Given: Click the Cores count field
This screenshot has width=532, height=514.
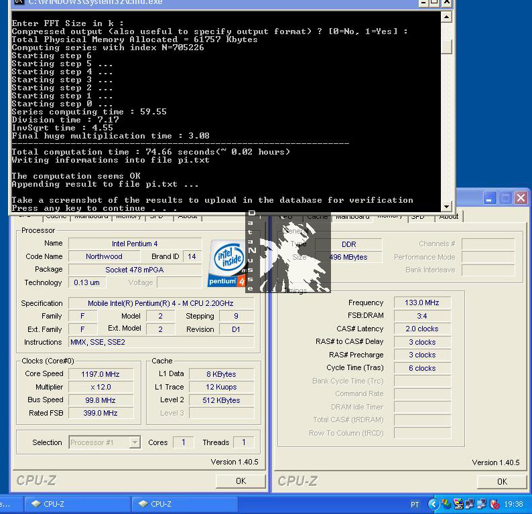Looking at the screenshot, I should coord(183,442).
